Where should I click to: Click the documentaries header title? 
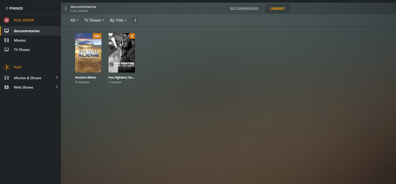click(83, 6)
